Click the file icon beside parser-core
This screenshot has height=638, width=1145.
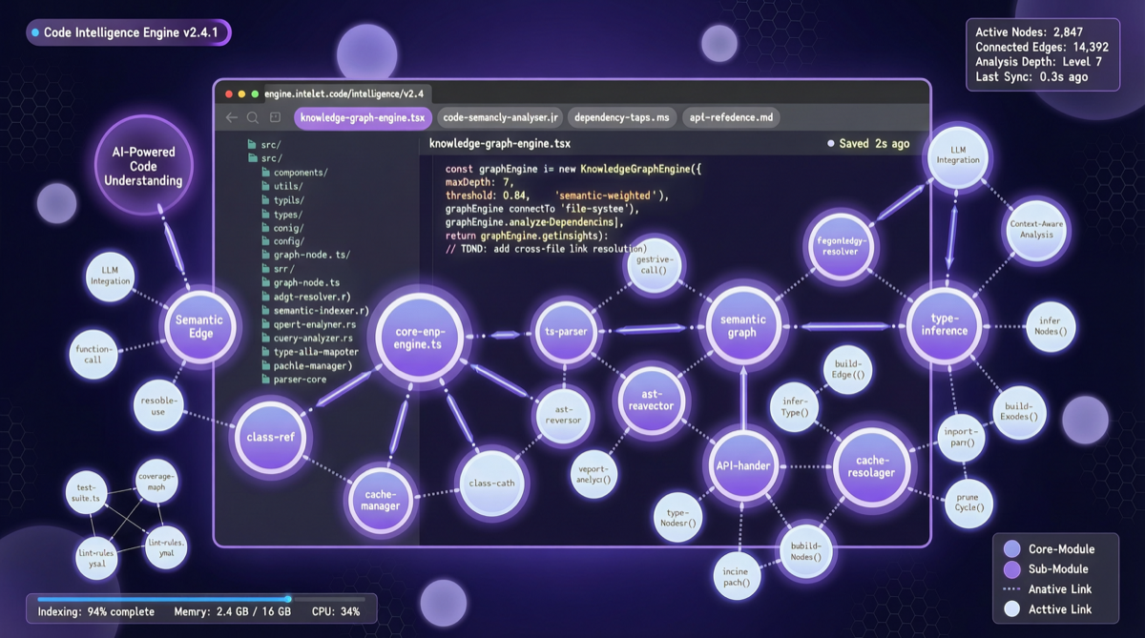(266, 380)
